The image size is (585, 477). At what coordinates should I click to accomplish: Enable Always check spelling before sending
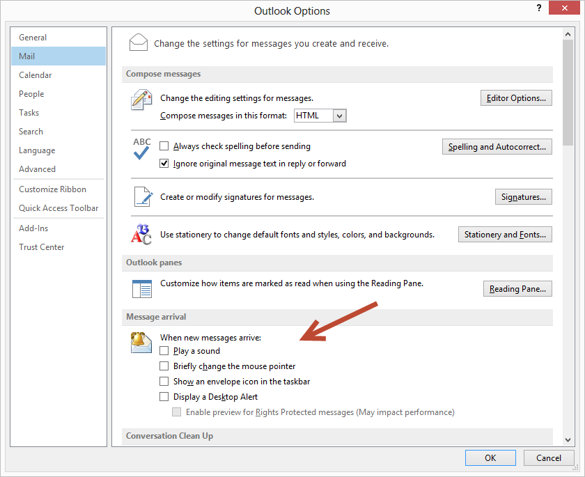click(x=164, y=146)
